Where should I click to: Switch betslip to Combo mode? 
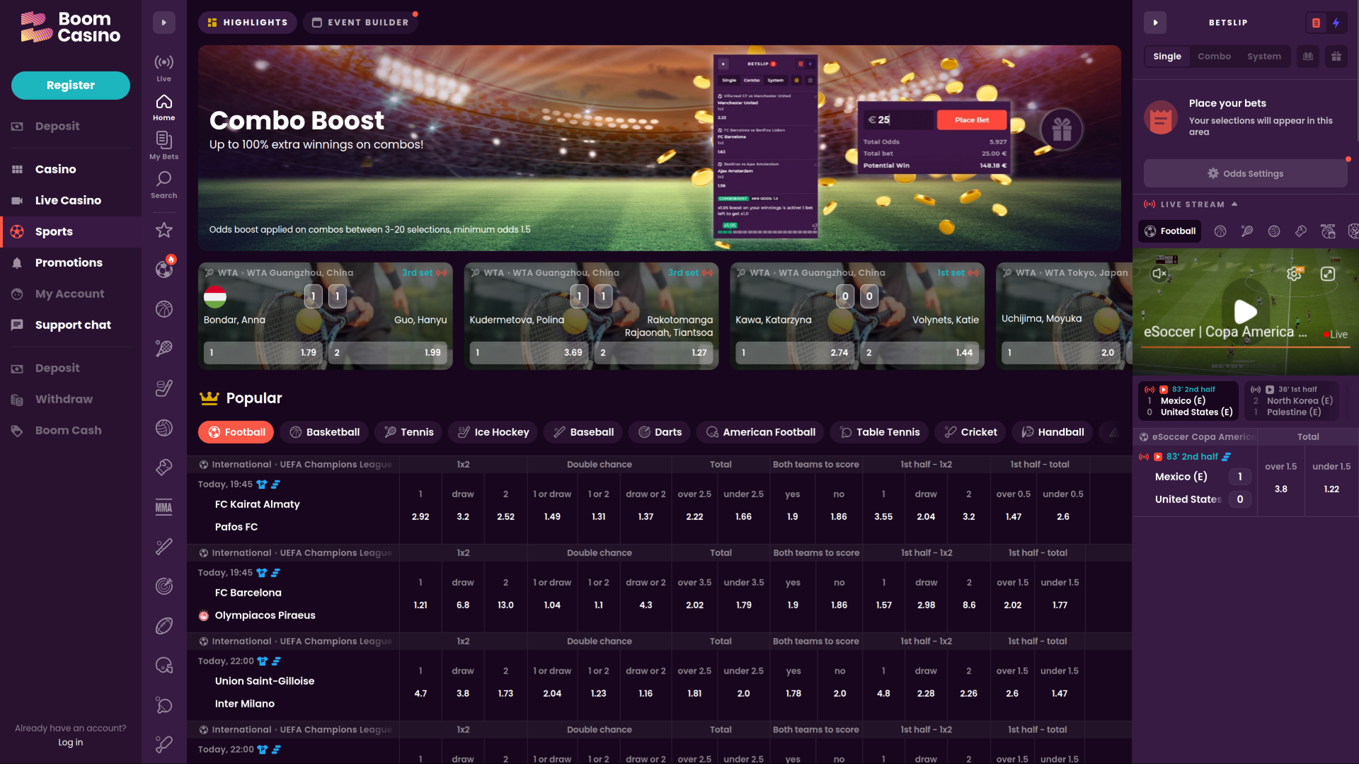point(1215,56)
